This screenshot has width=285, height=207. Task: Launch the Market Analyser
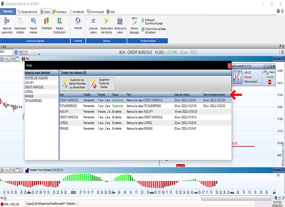pos(33,26)
